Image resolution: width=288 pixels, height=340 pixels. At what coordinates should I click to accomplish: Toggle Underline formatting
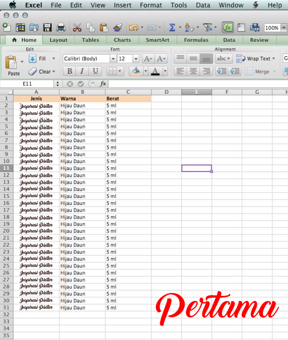pyautogui.click(x=95, y=71)
